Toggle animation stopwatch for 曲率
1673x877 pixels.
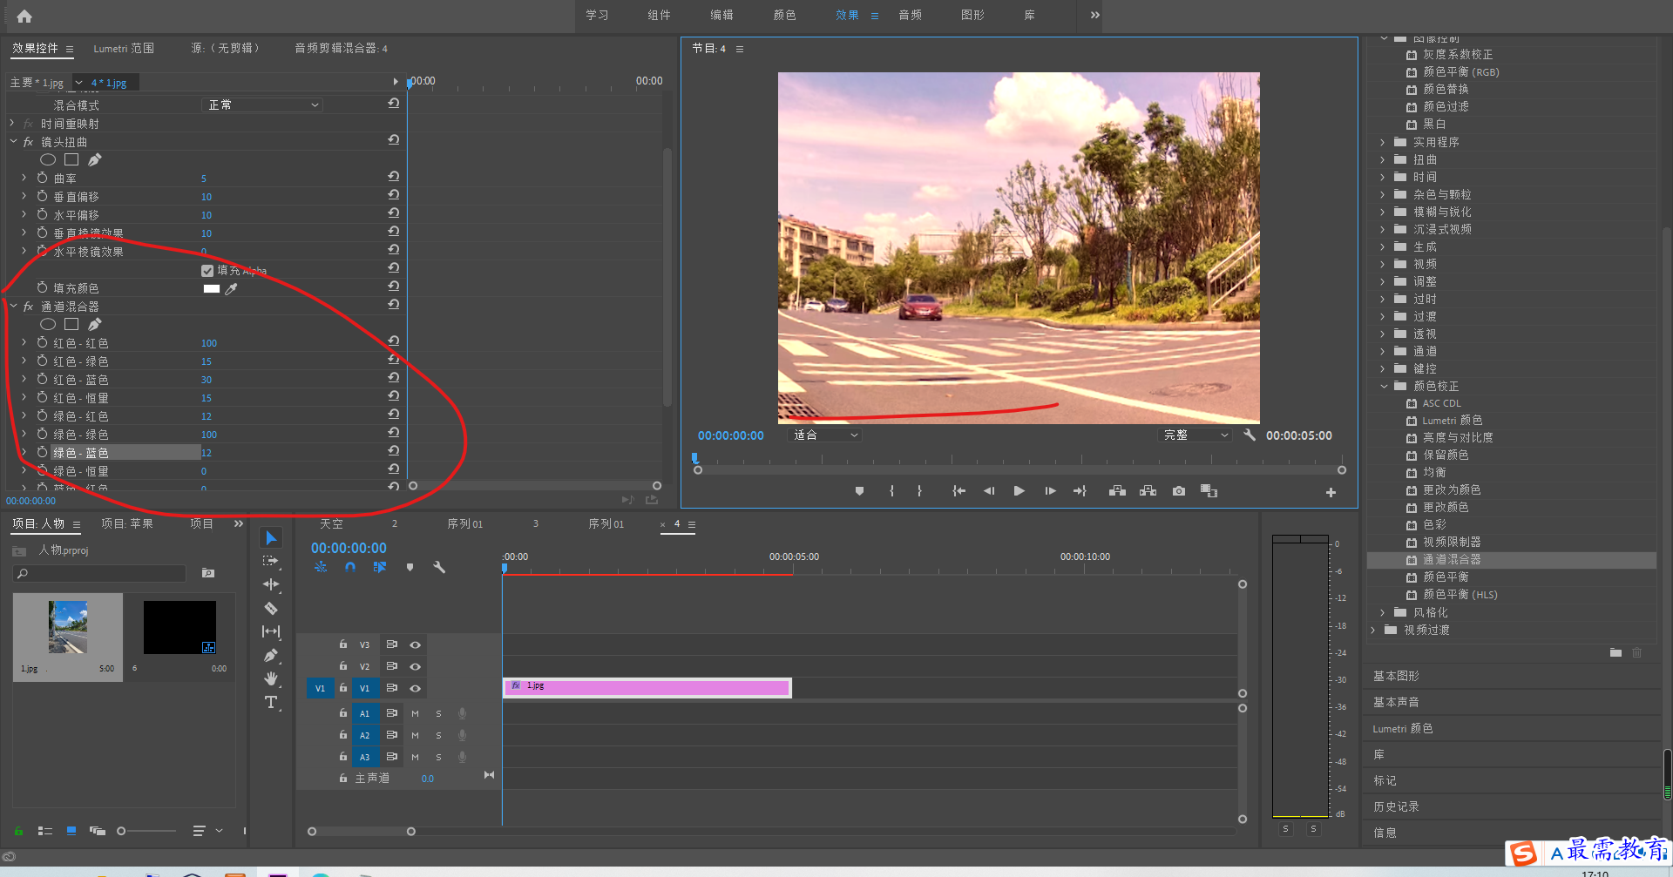coord(42,178)
